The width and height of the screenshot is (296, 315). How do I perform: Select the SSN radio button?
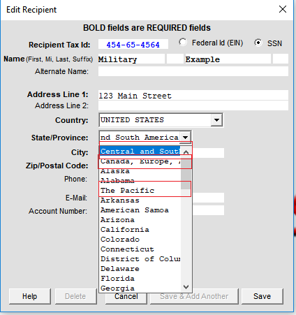[258, 43]
